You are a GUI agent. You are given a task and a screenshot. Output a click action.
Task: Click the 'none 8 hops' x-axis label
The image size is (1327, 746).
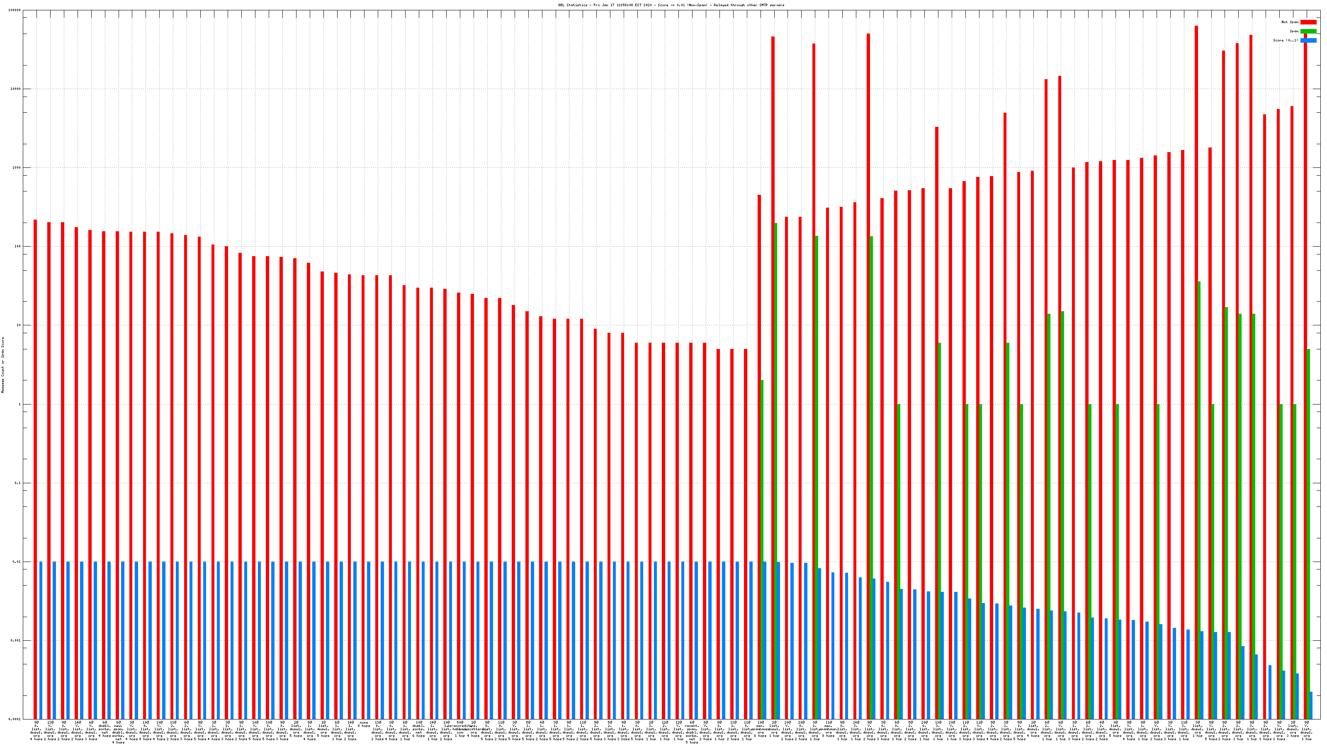coord(364,724)
